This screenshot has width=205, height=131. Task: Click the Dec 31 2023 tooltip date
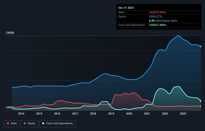pos(126,8)
